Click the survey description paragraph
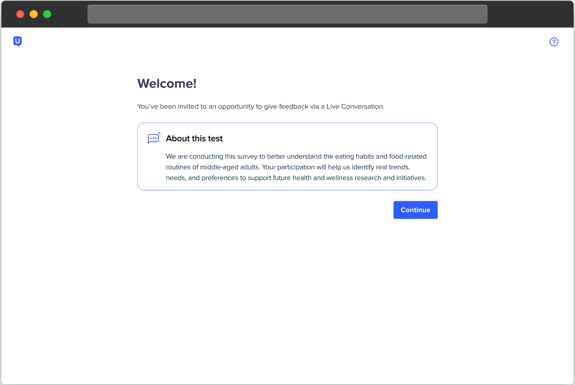 coord(296,167)
